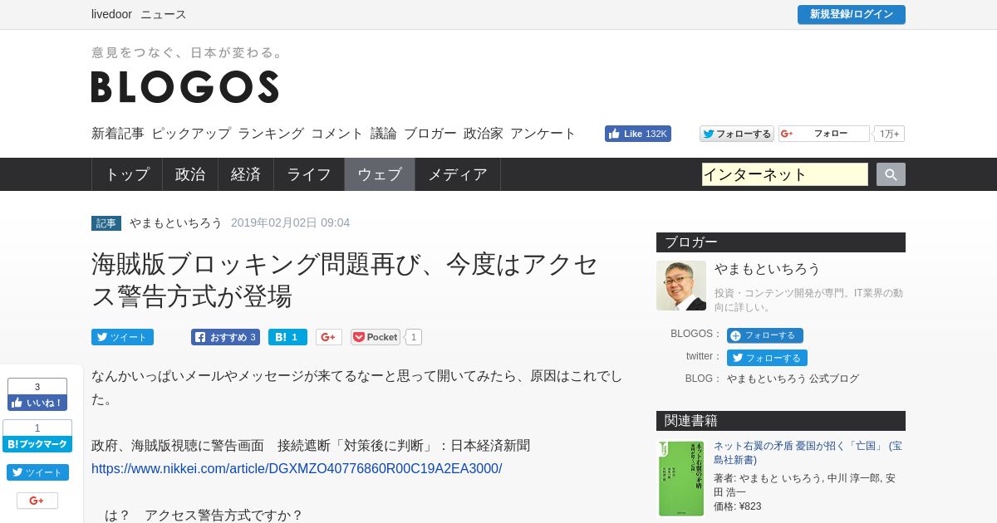
Task: Click the floating B!ブックマーク button
Action: point(37,444)
